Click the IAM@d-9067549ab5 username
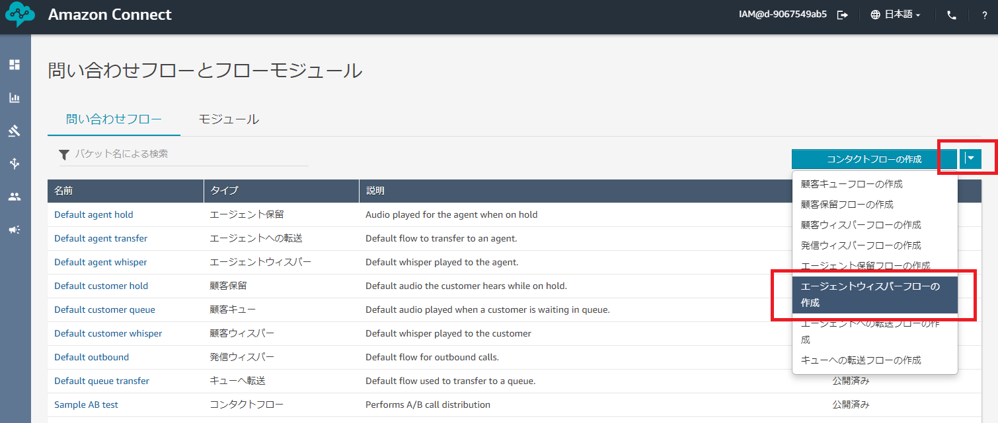 783,15
